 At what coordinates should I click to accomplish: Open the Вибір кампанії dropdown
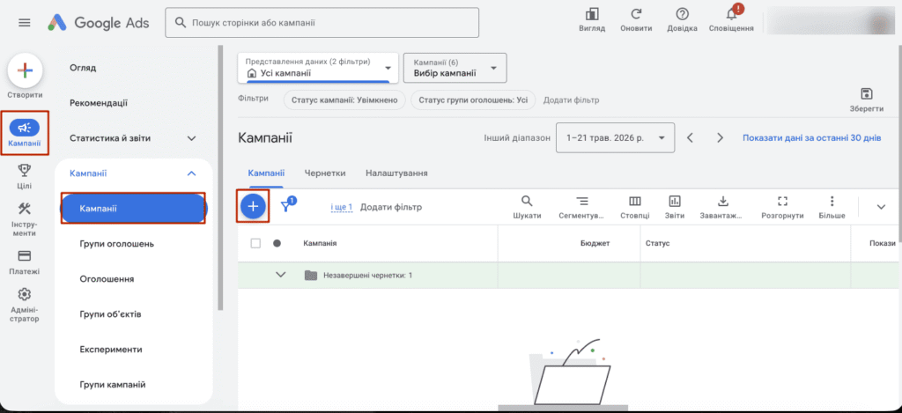[x=455, y=69]
